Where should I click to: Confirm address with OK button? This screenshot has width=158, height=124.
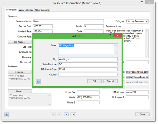pyautogui.click(x=94, y=81)
